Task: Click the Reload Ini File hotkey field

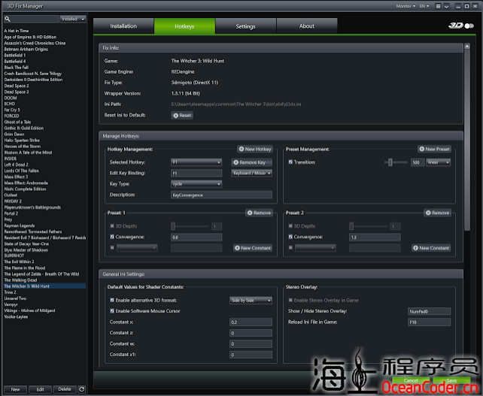Action: [429, 322]
